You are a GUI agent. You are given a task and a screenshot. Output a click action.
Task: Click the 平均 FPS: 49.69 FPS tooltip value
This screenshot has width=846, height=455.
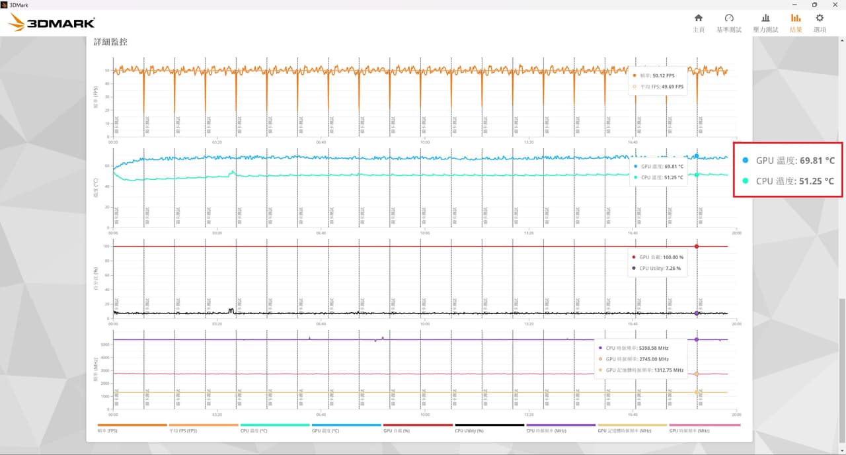click(x=662, y=87)
